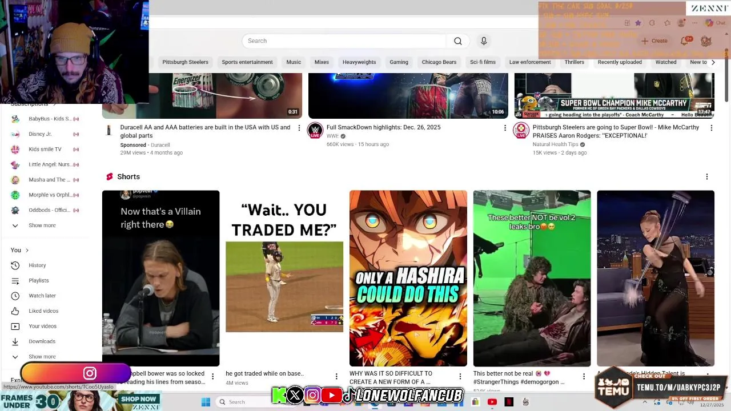This screenshot has width=731, height=411.
Task: Select the Pittsburgh Steelers filter chip
Action: tap(185, 62)
